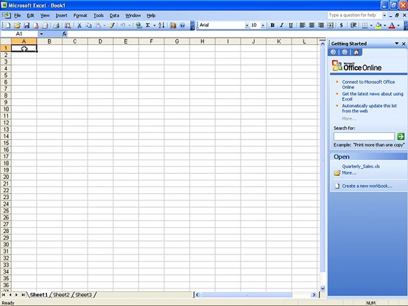Viewport: 408px width, 306px height.
Task: Switch to the Sheet2 tab
Action: [x=61, y=295]
